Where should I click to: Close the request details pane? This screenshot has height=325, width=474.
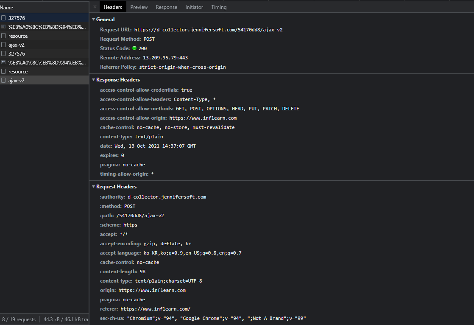tap(95, 7)
